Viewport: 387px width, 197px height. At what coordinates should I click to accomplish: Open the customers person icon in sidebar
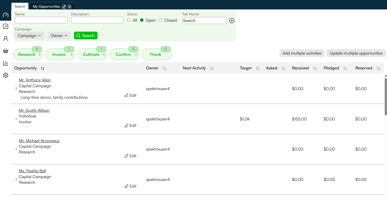pyautogui.click(x=6, y=39)
